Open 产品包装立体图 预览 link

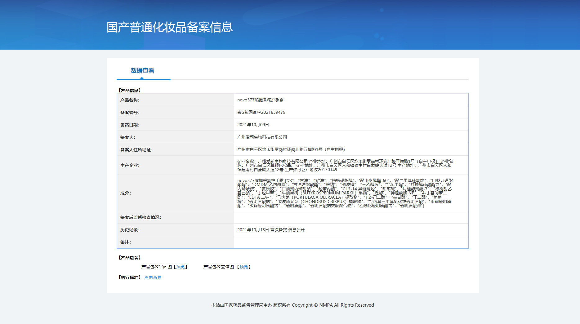(x=244, y=267)
